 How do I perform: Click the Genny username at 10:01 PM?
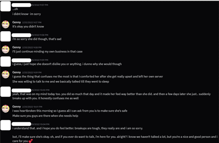17,107
